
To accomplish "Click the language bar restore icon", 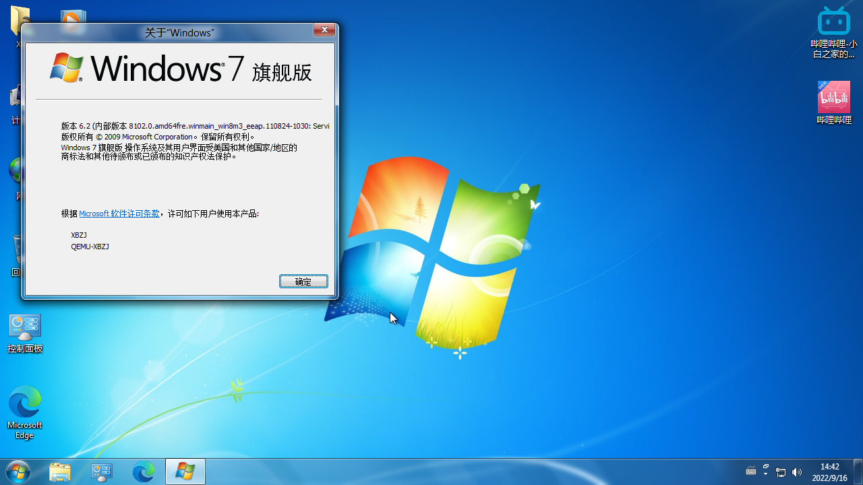I will (767, 466).
